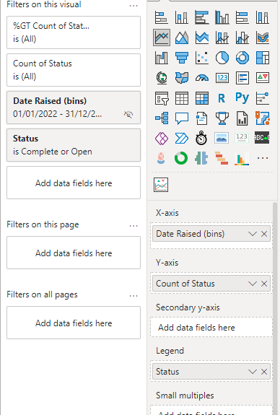Select the Line and stacked column chart

(x=222, y=38)
